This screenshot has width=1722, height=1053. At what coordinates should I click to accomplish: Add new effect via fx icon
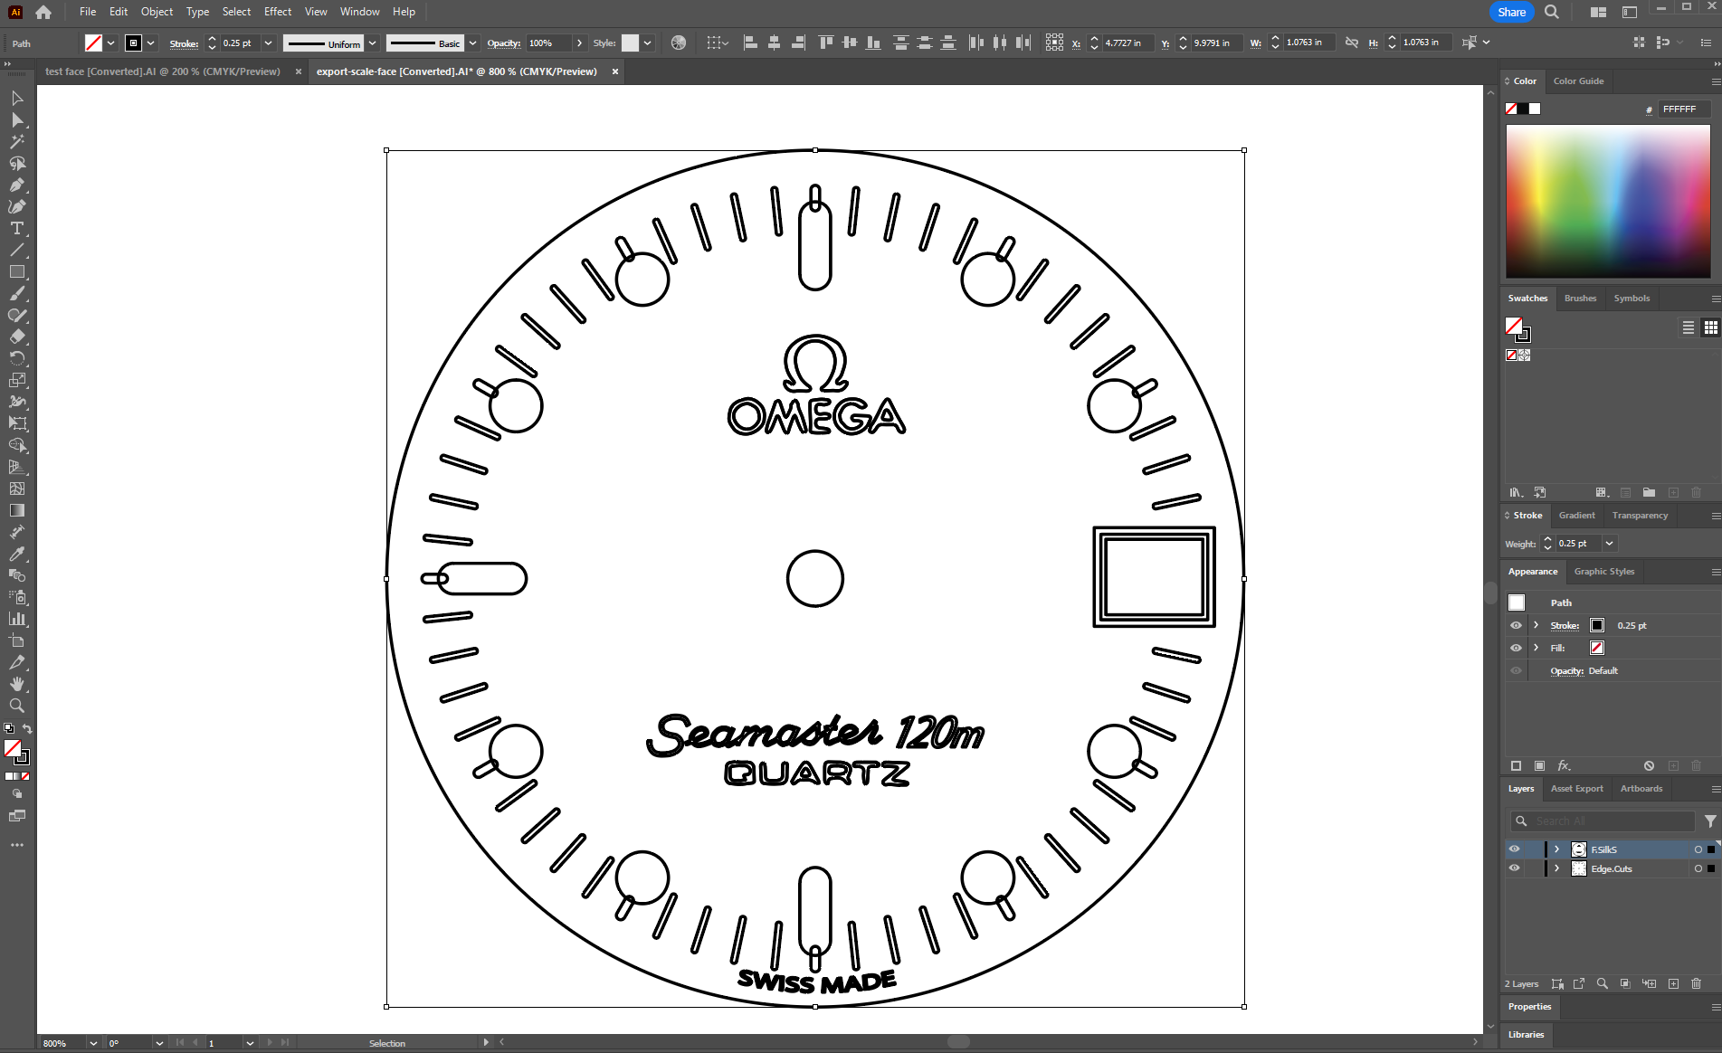pyautogui.click(x=1564, y=765)
